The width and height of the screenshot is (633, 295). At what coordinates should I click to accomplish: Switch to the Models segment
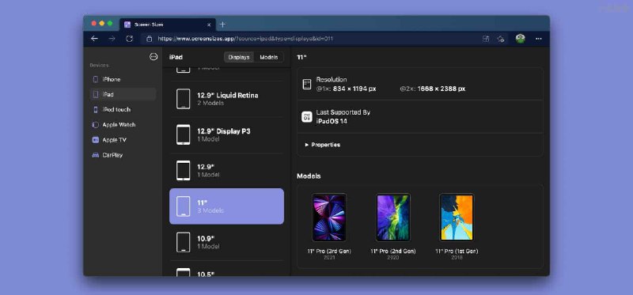pos(269,57)
